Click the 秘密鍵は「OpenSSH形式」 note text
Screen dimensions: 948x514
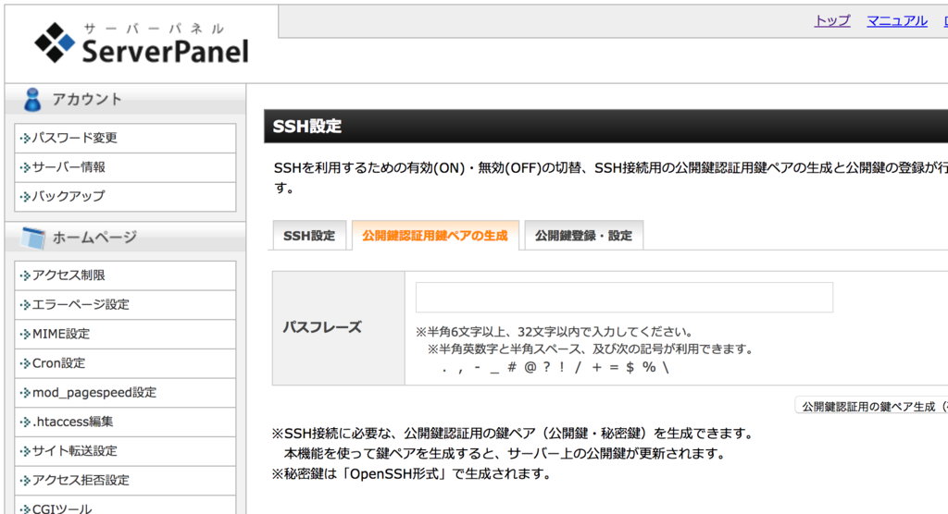[412, 473]
